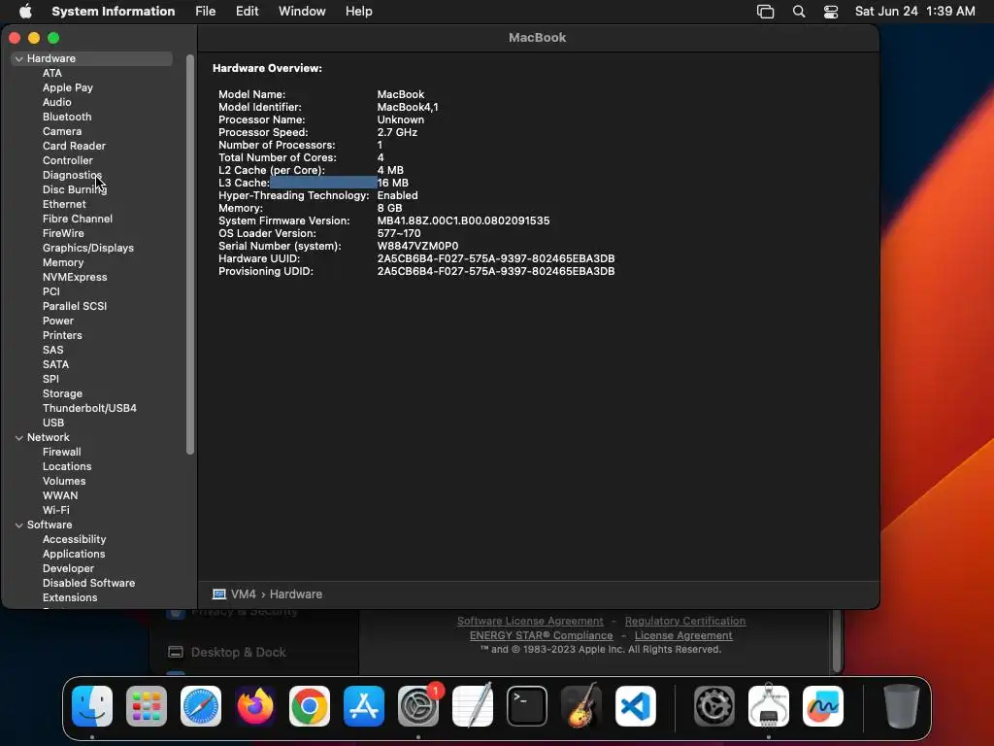The image size is (994, 746).
Task: Select Applications under Software
Action: [74, 555]
